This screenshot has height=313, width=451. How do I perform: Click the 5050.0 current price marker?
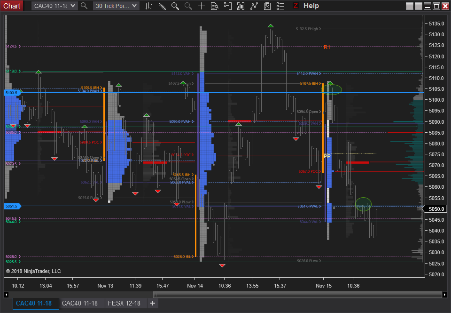(436, 209)
